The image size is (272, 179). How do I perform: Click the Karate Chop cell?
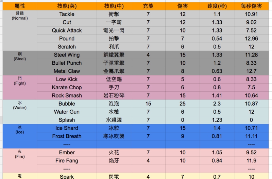pos(67,87)
